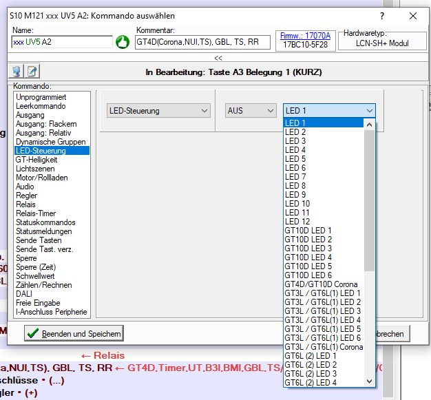Collapse header with the << bar

(x=218, y=58)
